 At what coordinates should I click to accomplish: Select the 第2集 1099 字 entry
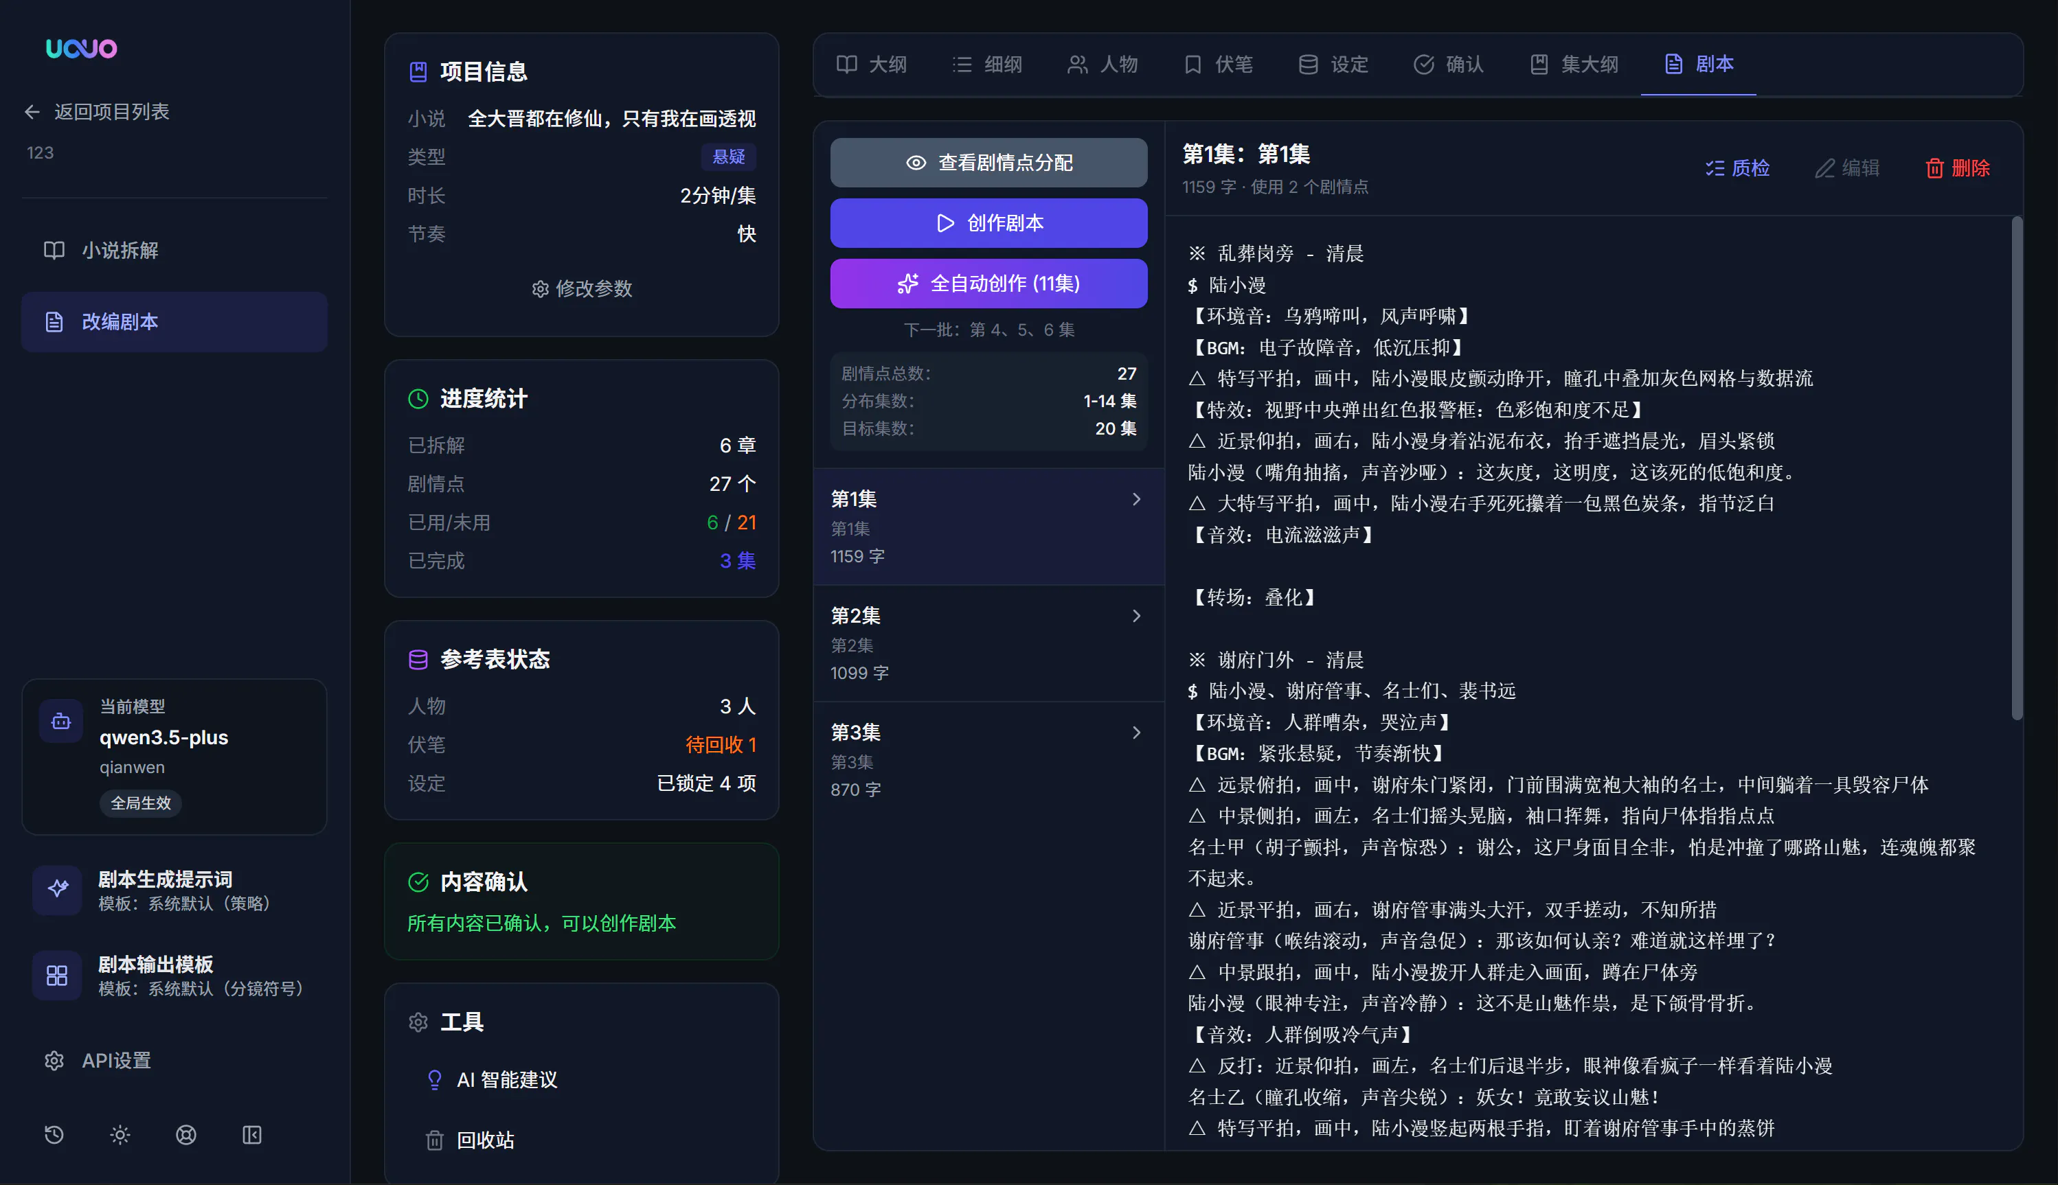click(988, 644)
